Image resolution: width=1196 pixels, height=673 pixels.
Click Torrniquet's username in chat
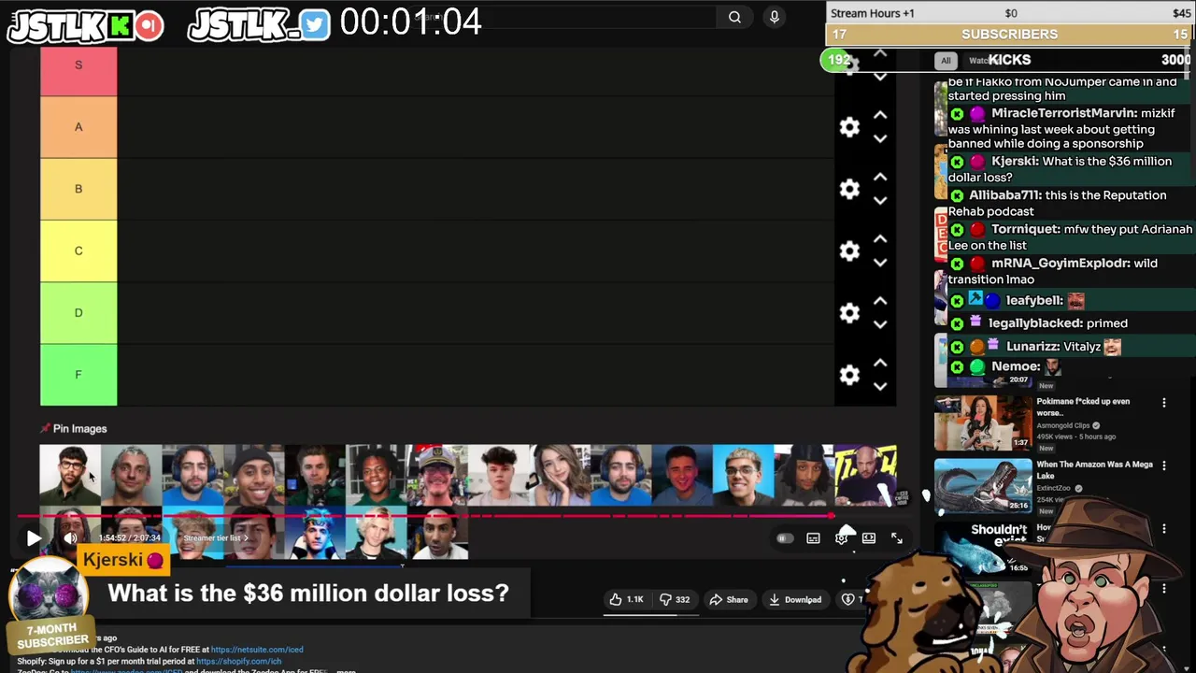(1025, 229)
